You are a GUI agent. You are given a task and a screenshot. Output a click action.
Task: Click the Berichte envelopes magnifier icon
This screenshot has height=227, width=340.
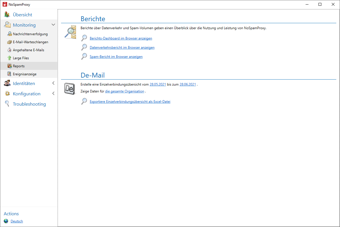click(x=71, y=32)
